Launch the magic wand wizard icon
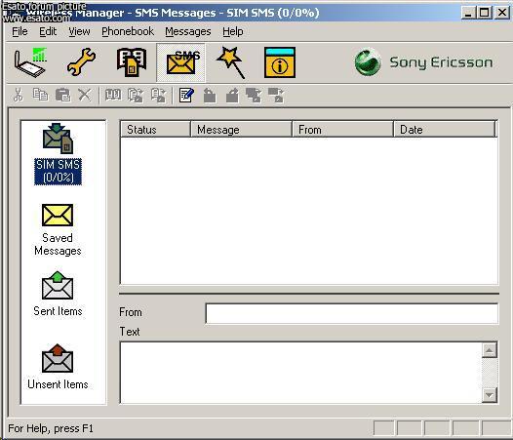This screenshot has width=513, height=440. (231, 62)
